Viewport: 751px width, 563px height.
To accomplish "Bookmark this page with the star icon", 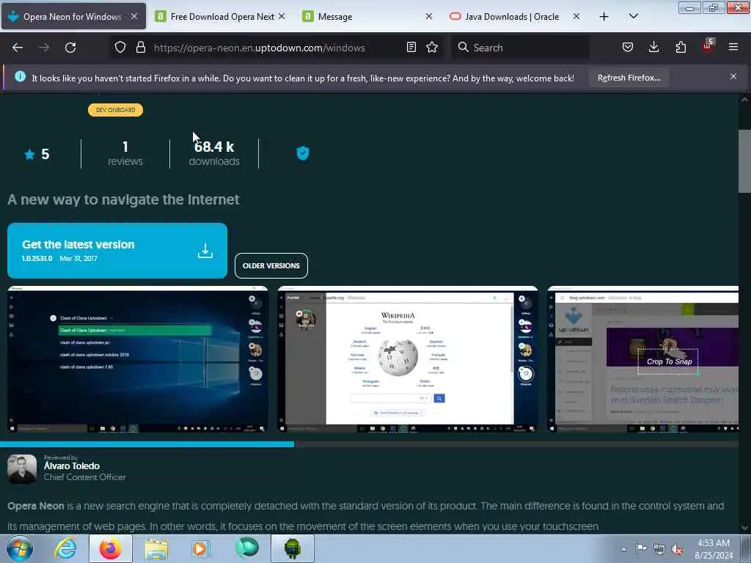I will 432,48.
